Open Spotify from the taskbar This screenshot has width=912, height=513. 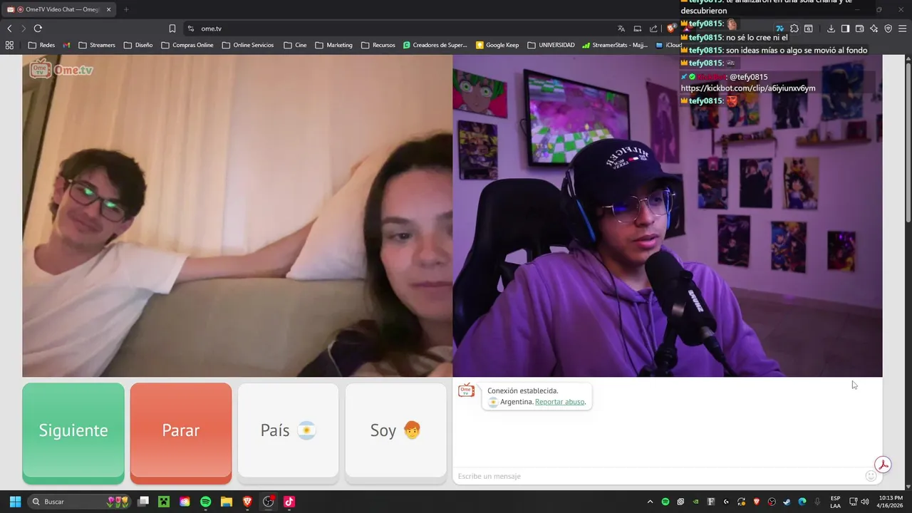[206, 502]
